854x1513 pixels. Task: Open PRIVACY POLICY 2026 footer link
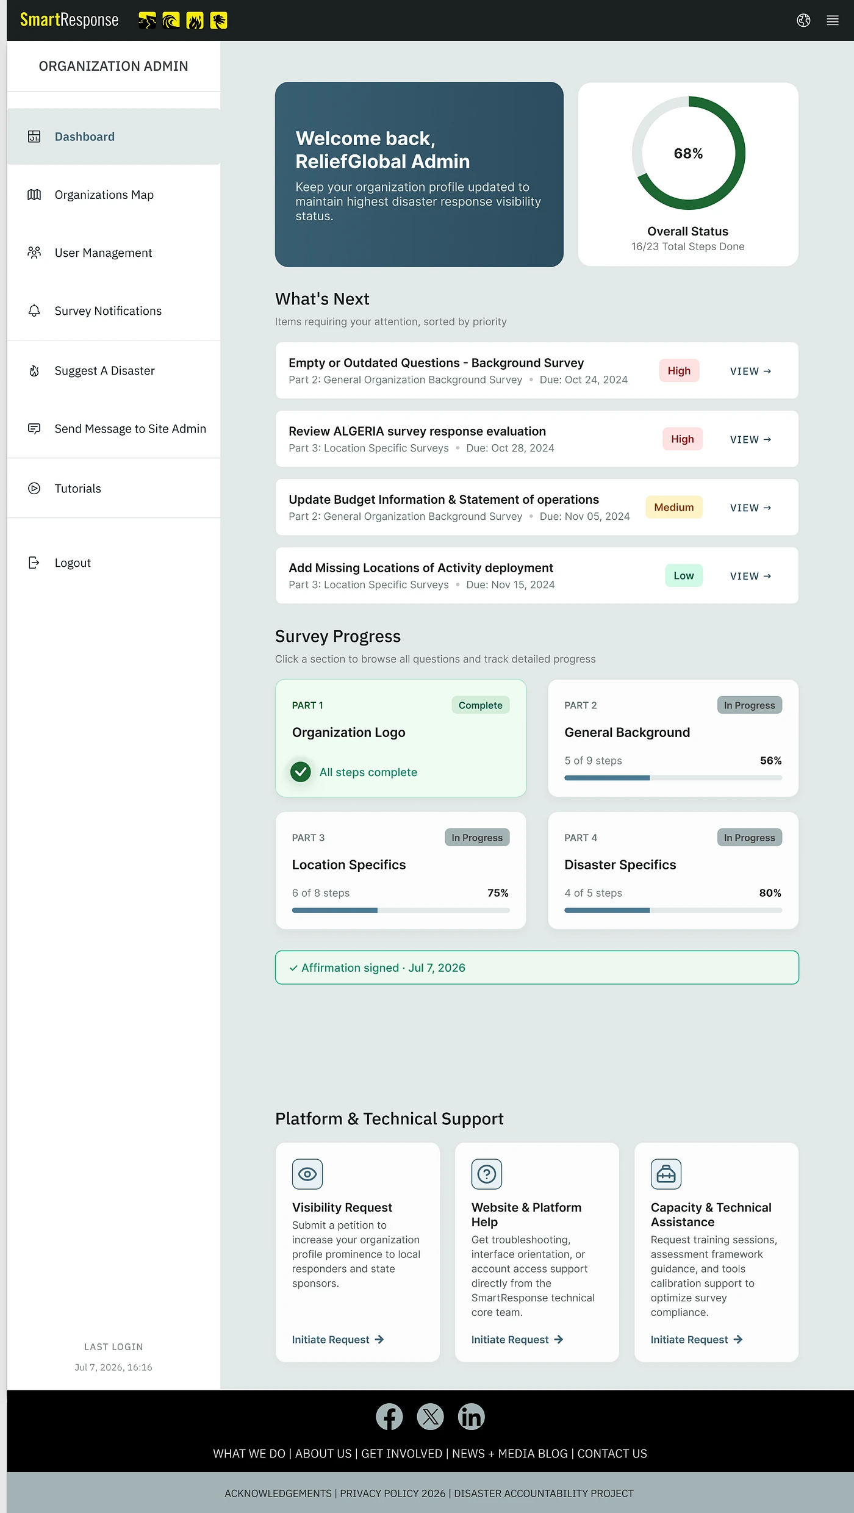pos(393,1493)
